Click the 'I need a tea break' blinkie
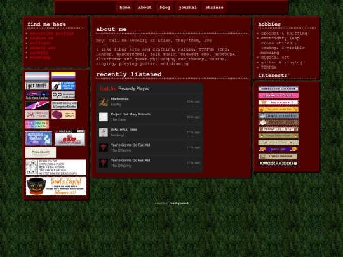Image resolution: width=343 pixels, height=257 pixels. coord(278,156)
